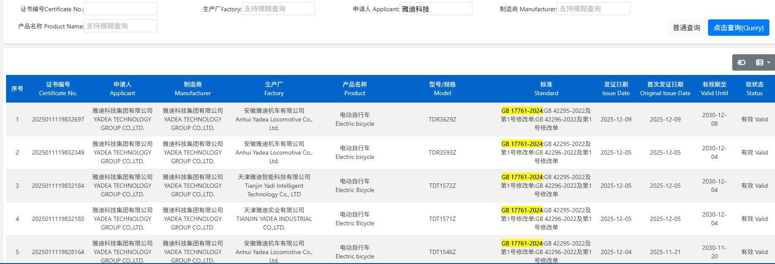The image size is (775, 264).
Task: Click the Status column header
Action: [754, 89]
